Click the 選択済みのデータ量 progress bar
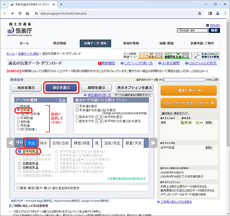230x216 pixels. 184,80
